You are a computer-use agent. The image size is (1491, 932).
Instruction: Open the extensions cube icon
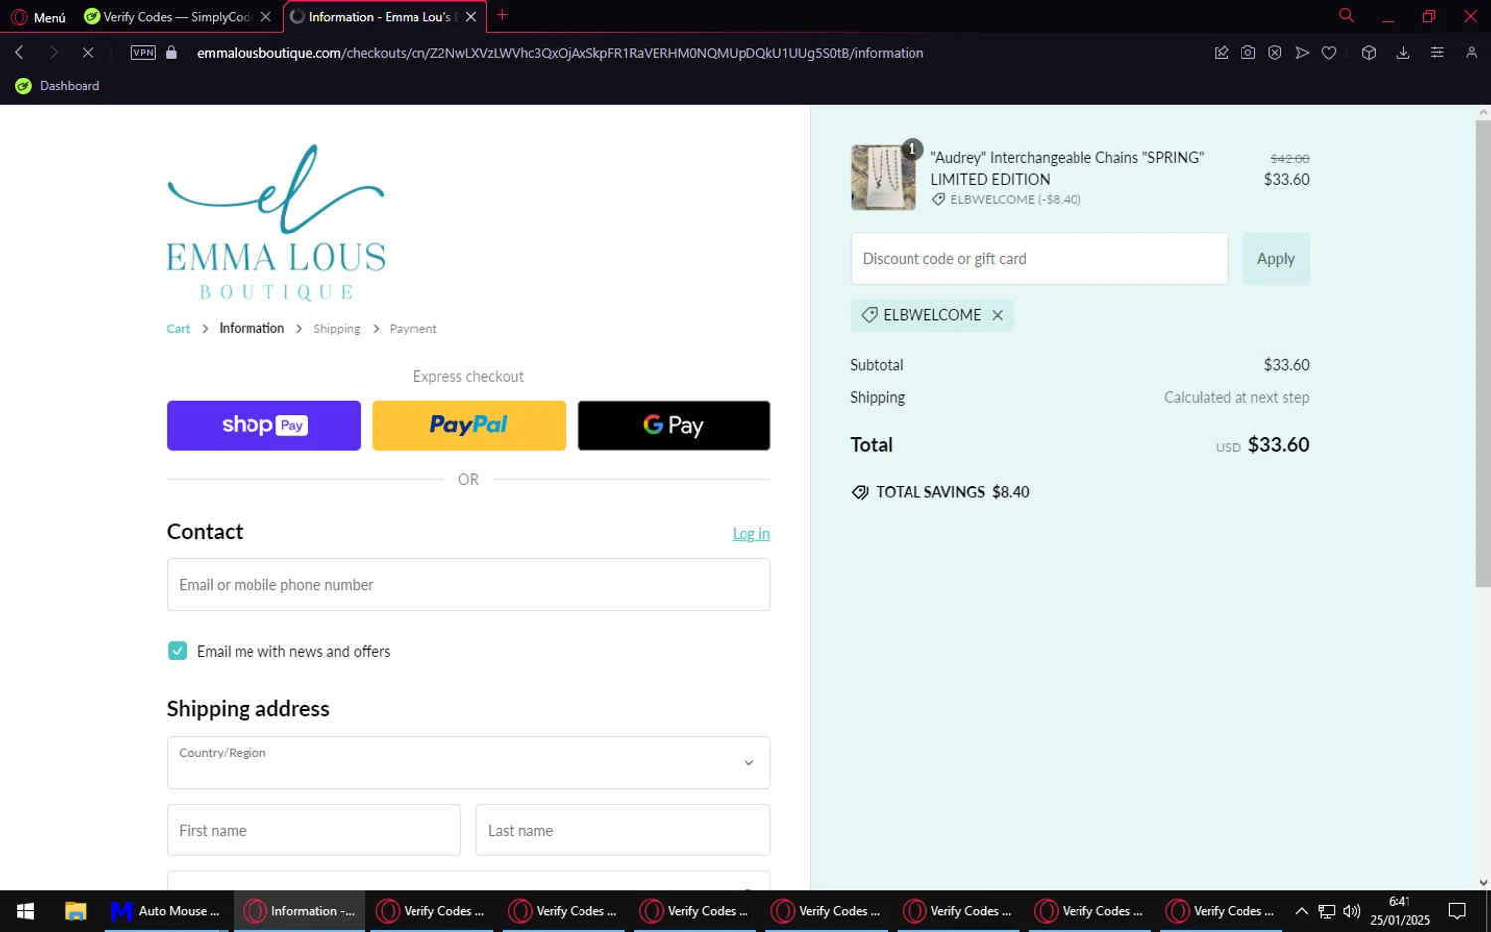[x=1369, y=52]
